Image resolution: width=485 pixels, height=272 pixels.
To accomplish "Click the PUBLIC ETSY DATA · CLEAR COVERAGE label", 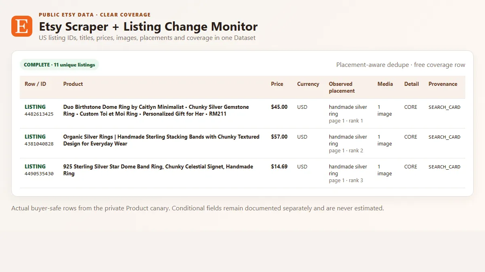I will coord(95,15).
